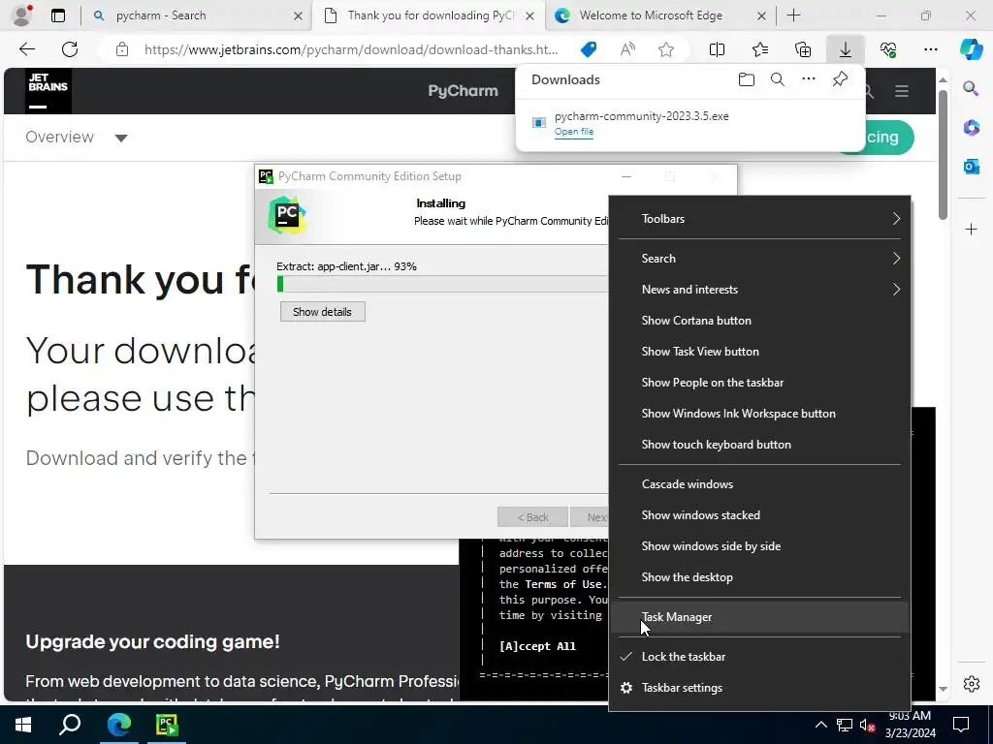Open the Copilot sidebar icon
The height and width of the screenshot is (744, 993).
(x=972, y=49)
